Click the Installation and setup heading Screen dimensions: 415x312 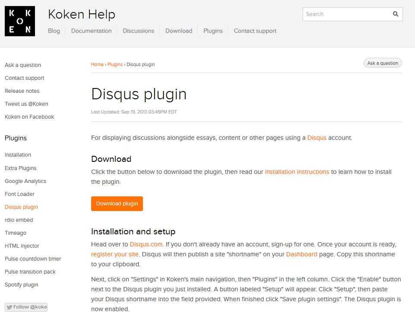[x=133, y=232]
